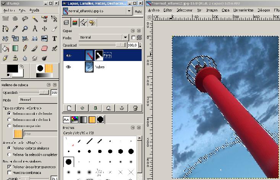Select the Rectangle Select tool
This screenshot has height=180, width=280.
pos(5,19)
